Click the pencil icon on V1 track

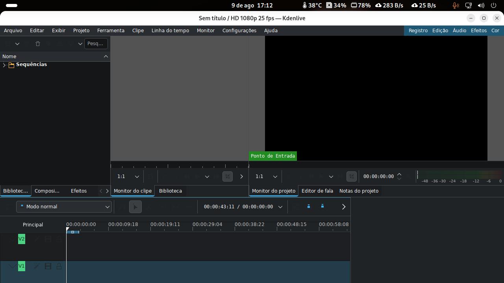[x=37, y=266]
